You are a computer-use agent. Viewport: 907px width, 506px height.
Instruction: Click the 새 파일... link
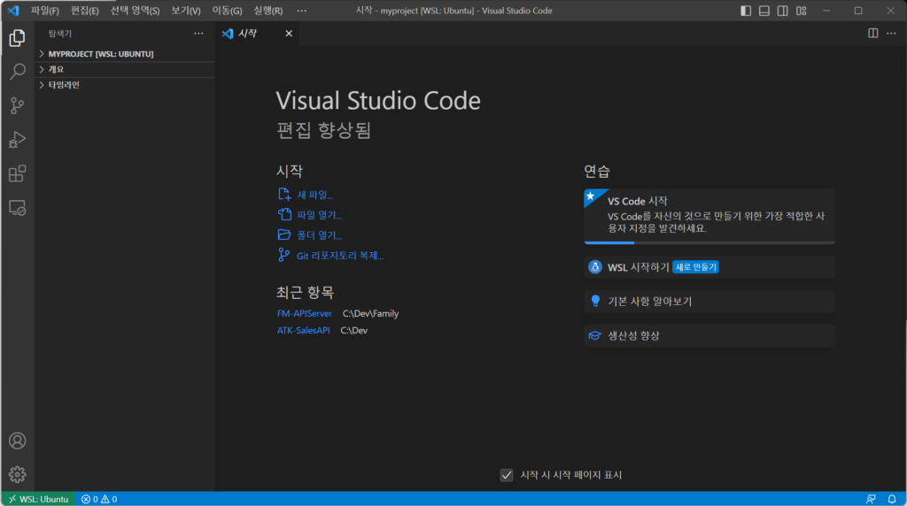(x=314, y=195)
